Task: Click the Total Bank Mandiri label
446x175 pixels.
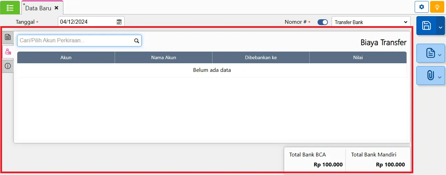Action: 374,155
